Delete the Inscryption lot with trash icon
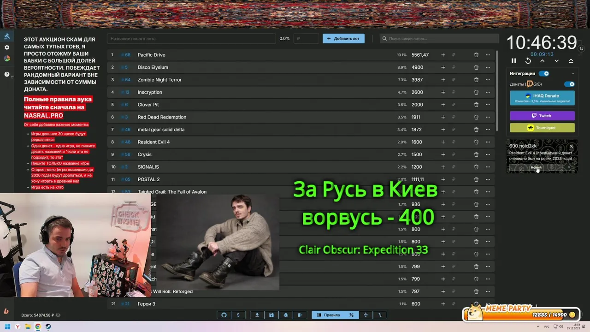Viewport: 590px width, 332px height. [x=476, y=92]
